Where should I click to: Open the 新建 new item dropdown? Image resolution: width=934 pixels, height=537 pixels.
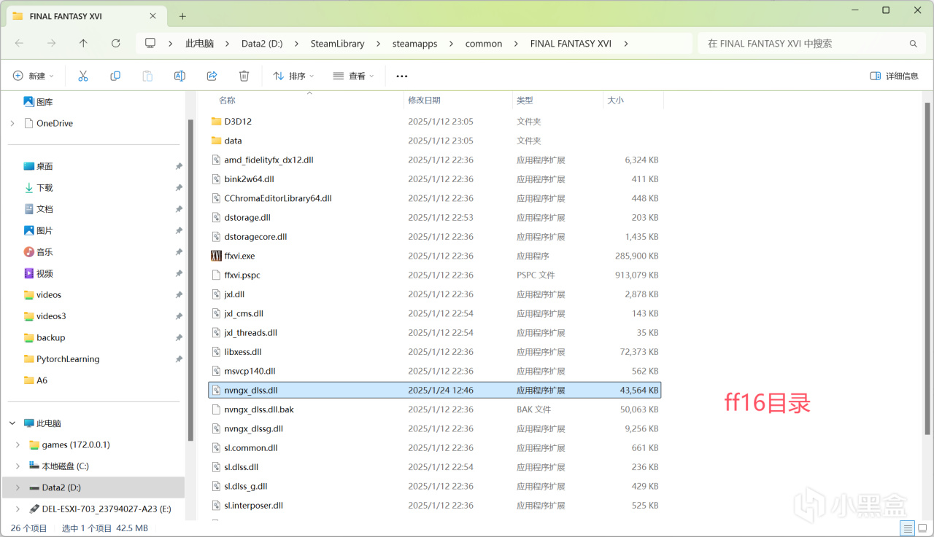click(34, 76)
